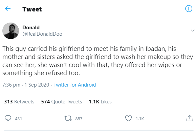
Task: Click the reply speech bubble icon
Action: coord(8,118)
